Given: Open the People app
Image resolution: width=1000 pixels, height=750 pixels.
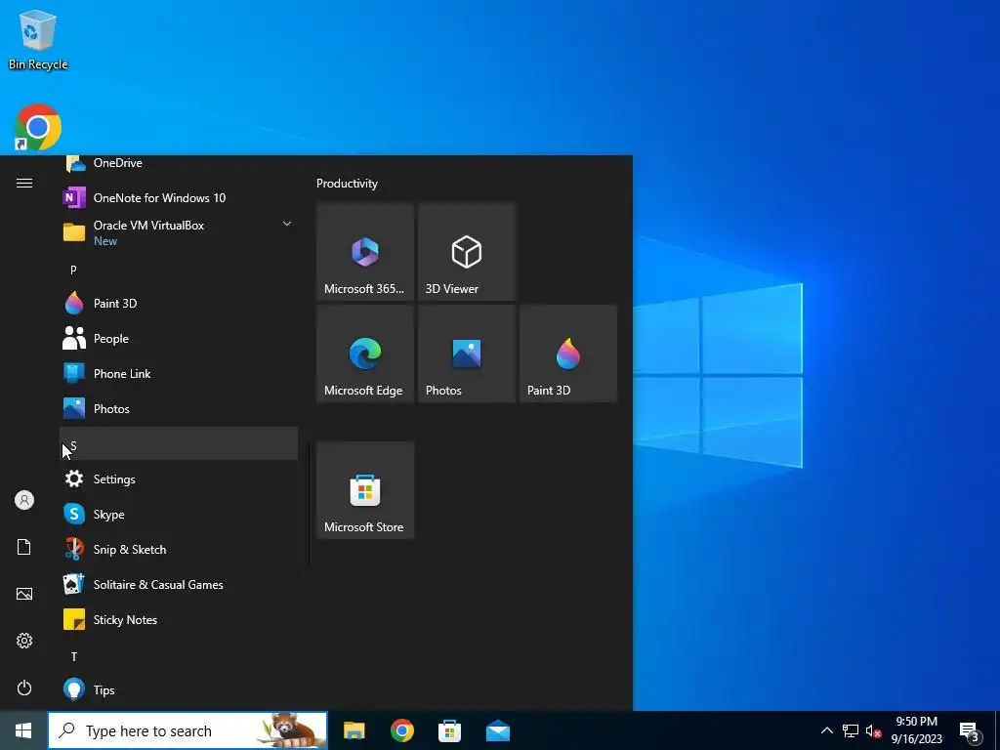Looking at the screenshot, I should (179, 339).
